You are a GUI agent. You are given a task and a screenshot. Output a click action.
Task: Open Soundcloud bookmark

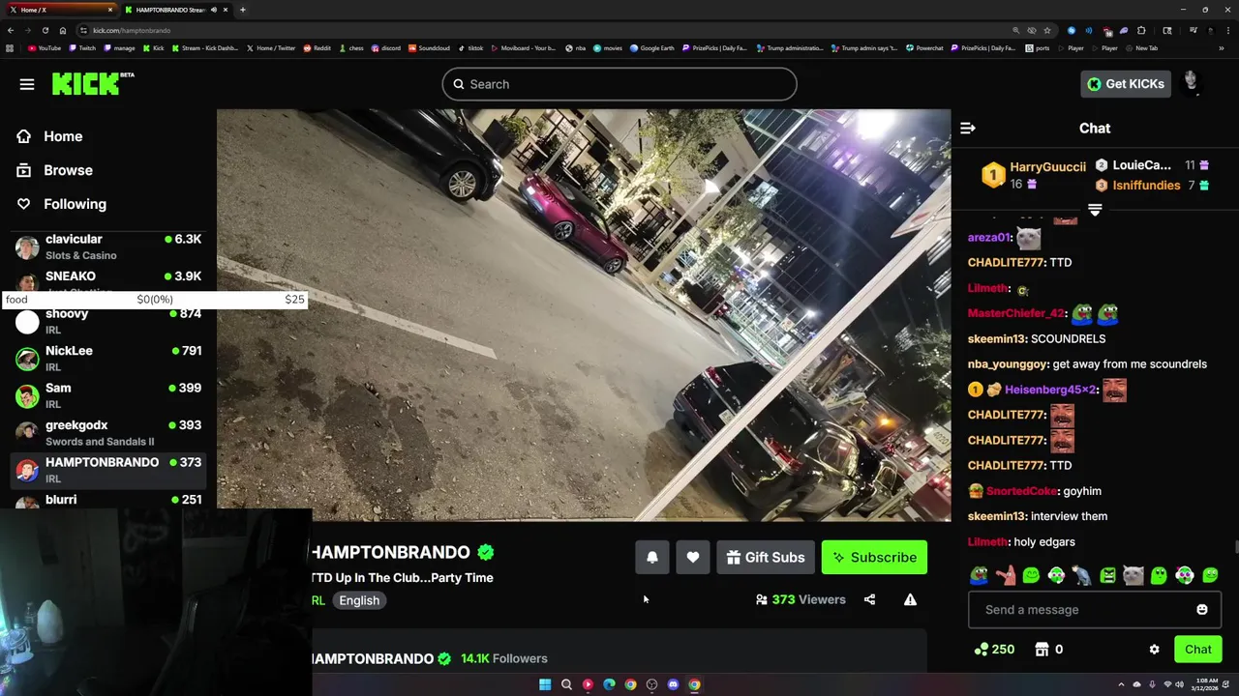pyautogui.click(x=429, y=47)
